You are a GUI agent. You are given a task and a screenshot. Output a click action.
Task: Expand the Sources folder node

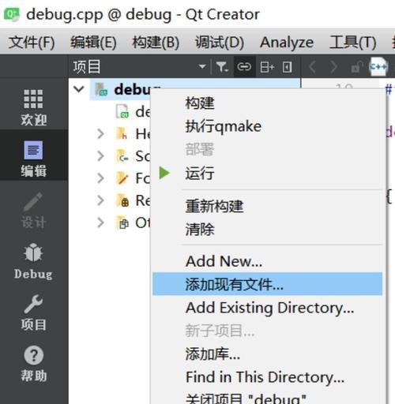pyautogui.click(x=100, y=156)
